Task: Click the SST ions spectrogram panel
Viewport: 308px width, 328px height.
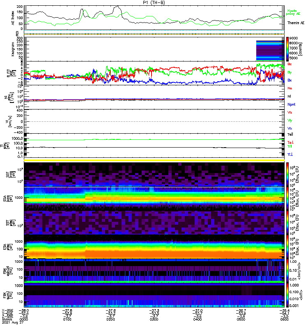Action: [x=154, y=175]
